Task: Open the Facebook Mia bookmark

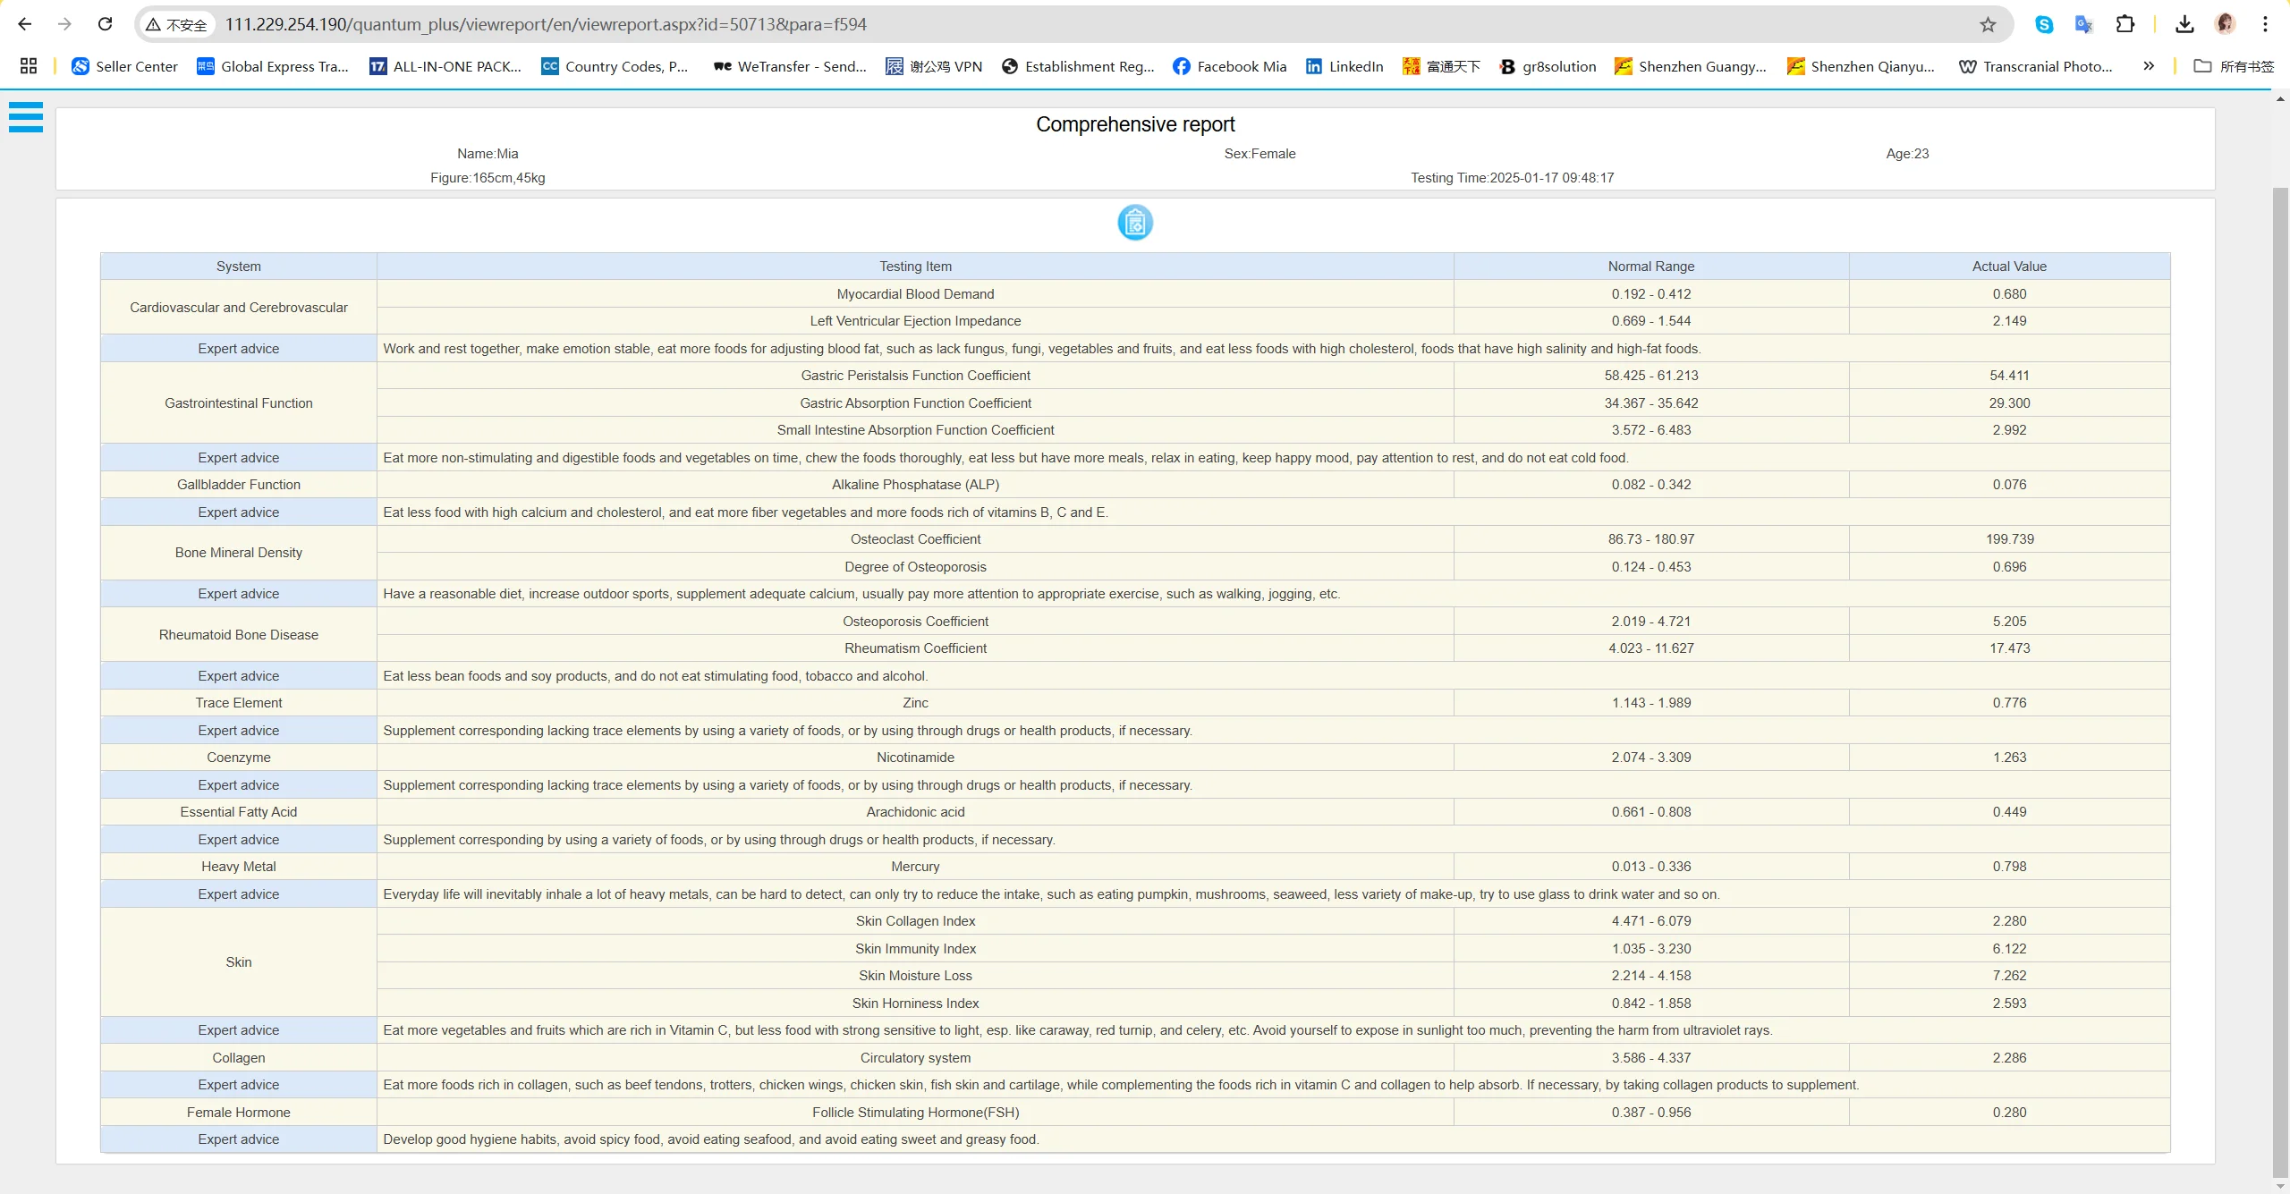Action: click(x=1229, y=66)
